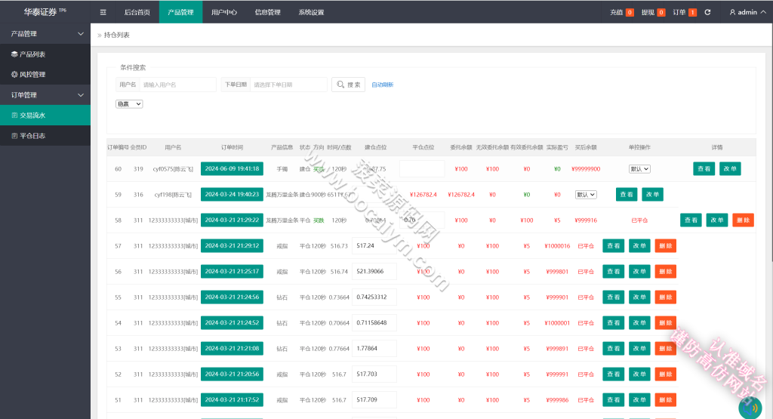
Task: Click order time 2024-06-09 19:41:18
Action: pyautogui.click(x=232, y=169)
